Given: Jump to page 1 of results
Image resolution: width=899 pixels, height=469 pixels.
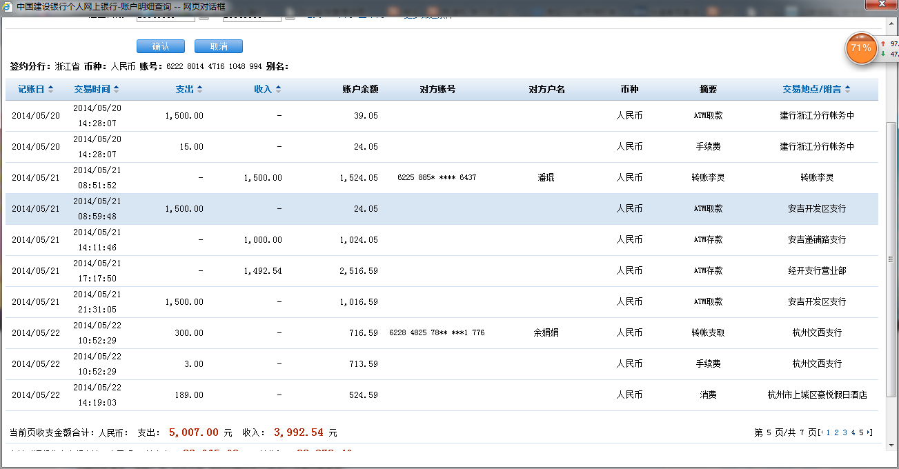Looking at the screenshot, I should pyautogui.click(x=828, y=433).
